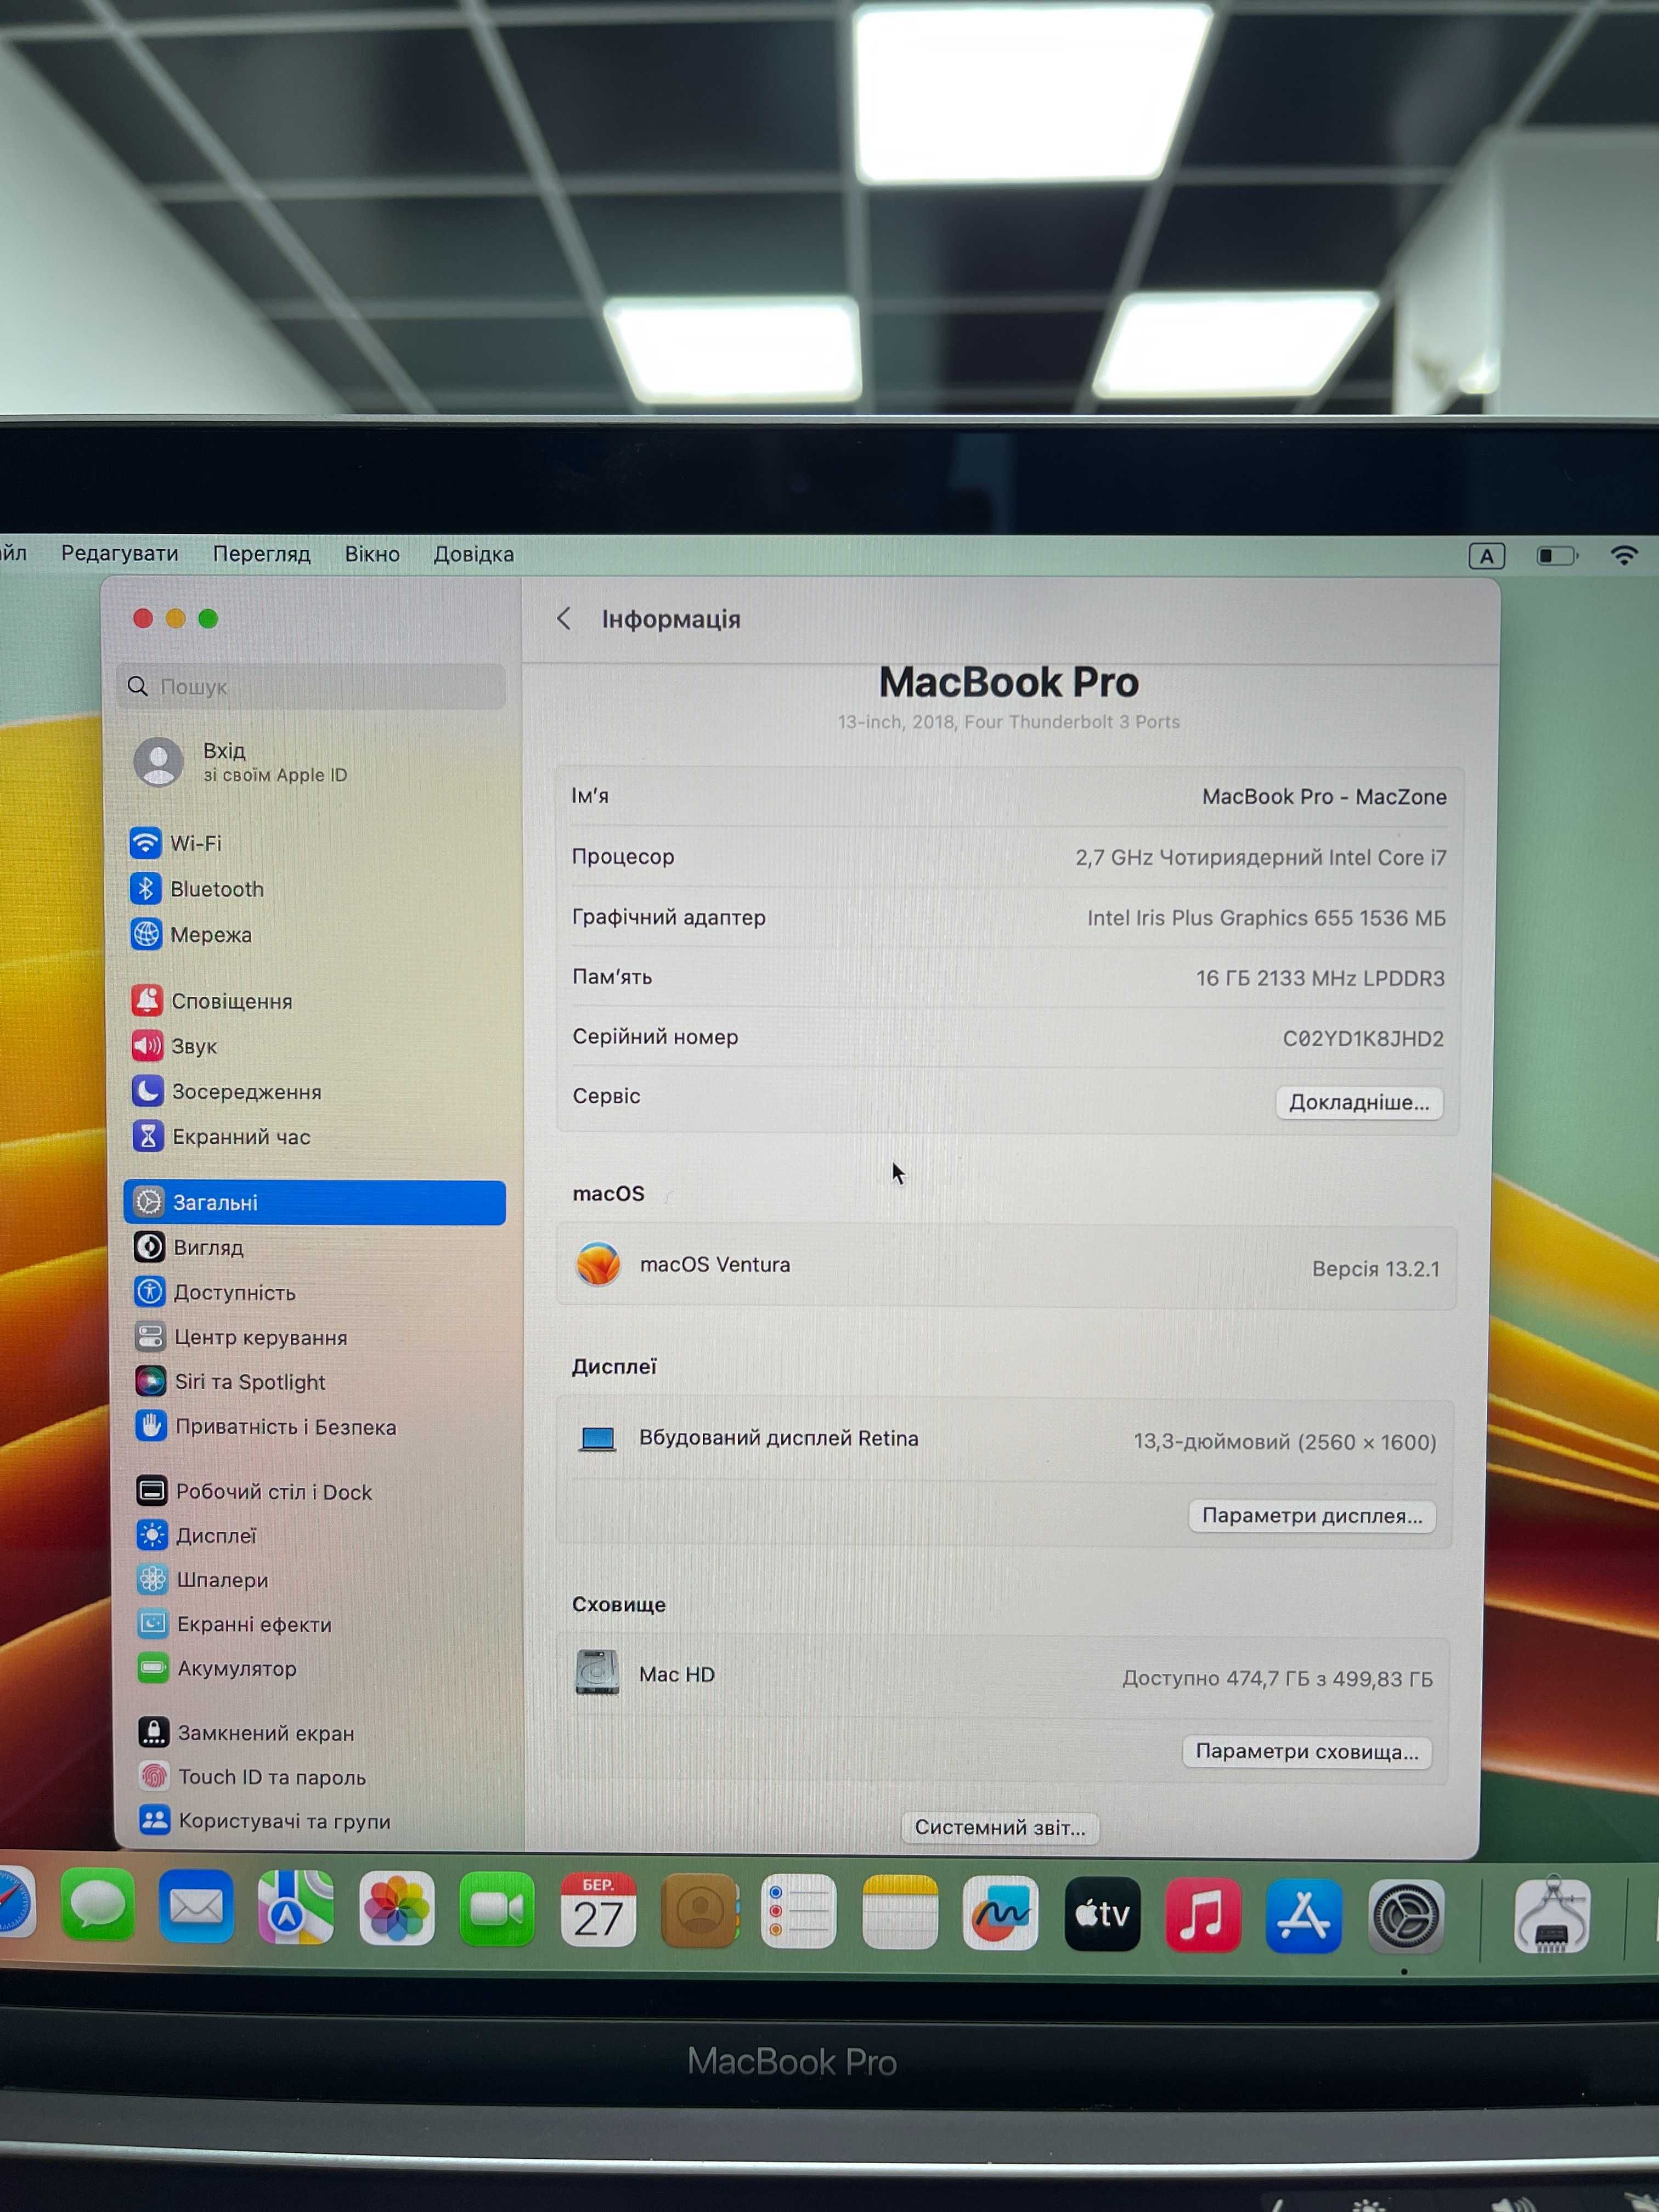Open Reminders from the Dock

click(x=798, y=1912)
